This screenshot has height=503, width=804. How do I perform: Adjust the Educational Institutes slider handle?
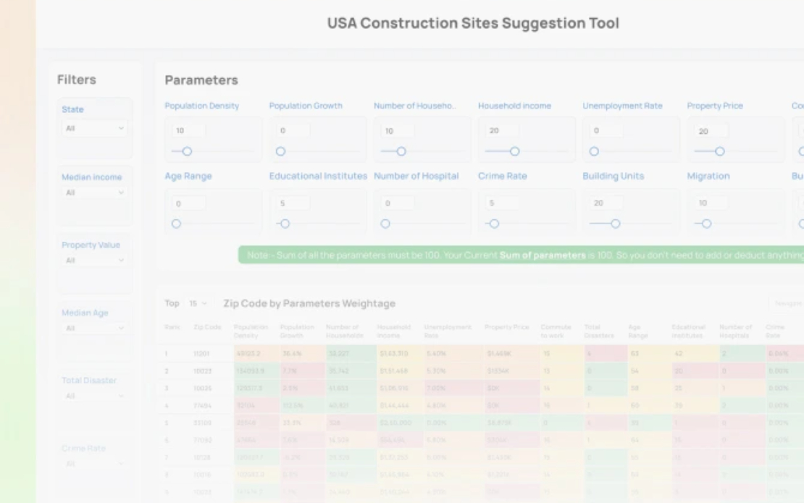(285, 224)
